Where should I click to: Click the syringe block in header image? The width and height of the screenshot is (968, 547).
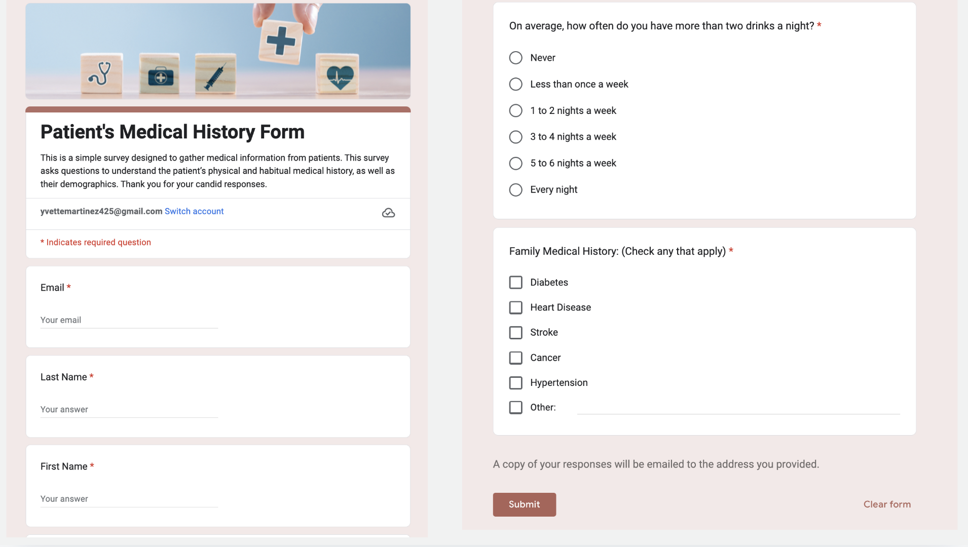pyautogui.click(x=215, y=75)
